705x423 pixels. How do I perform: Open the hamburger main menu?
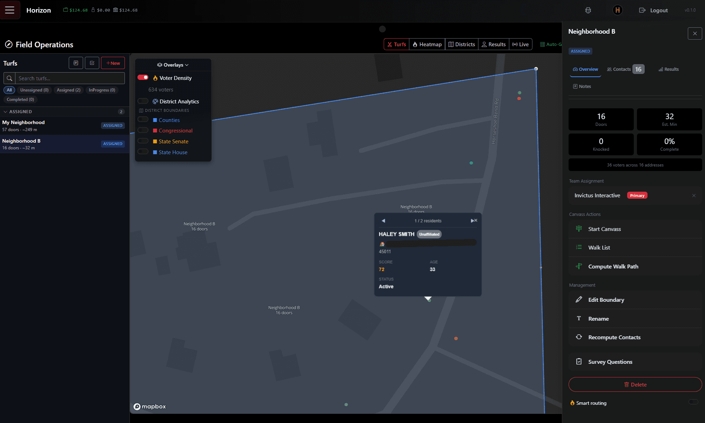pos(10,10)
